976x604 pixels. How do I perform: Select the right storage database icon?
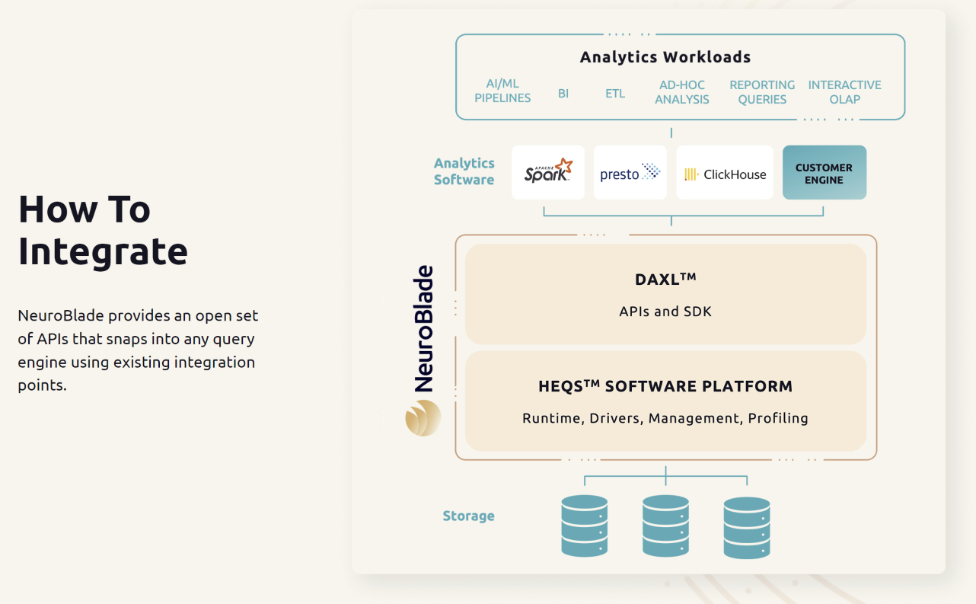(746, 525)
